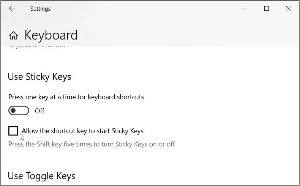This screenshot has height=186, width=300.
Task: Close the Settings window
Action: click(x=288, y=8)
